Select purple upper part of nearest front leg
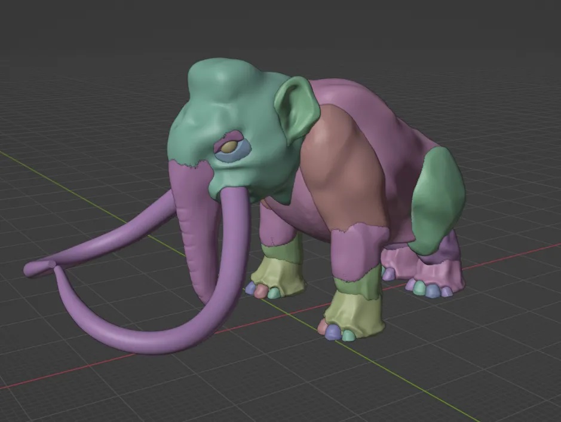561x422 pixels. click(x=355, y=251)
